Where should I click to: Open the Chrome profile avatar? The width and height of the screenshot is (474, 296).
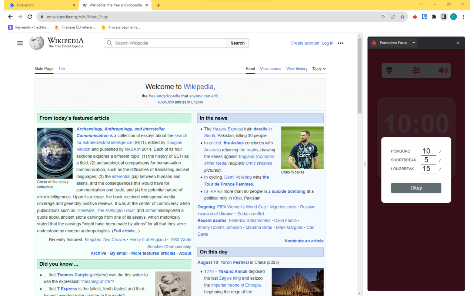(453, 17)
